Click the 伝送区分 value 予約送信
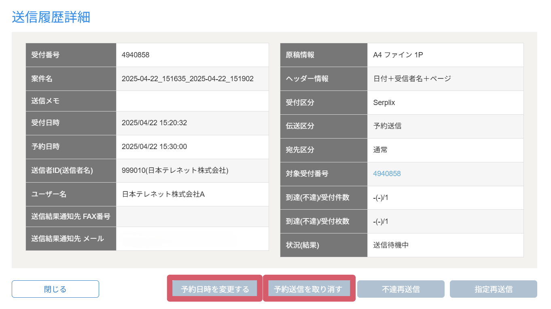The width and height of the screenshot is (551, 309). click(x=387, y=126)
